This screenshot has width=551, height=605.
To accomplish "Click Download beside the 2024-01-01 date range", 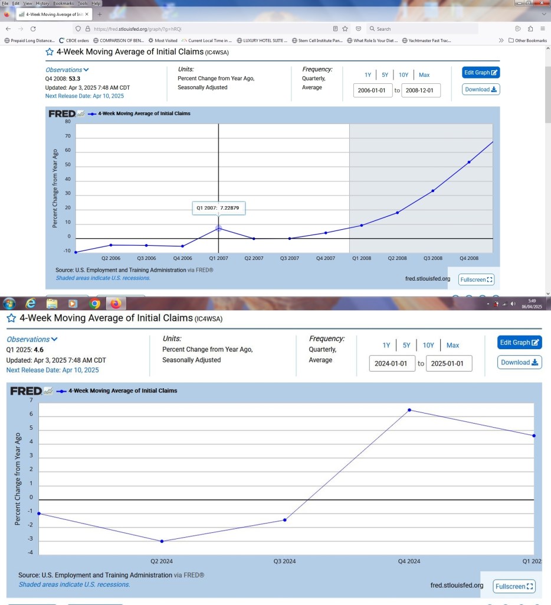I will (519, 362).
